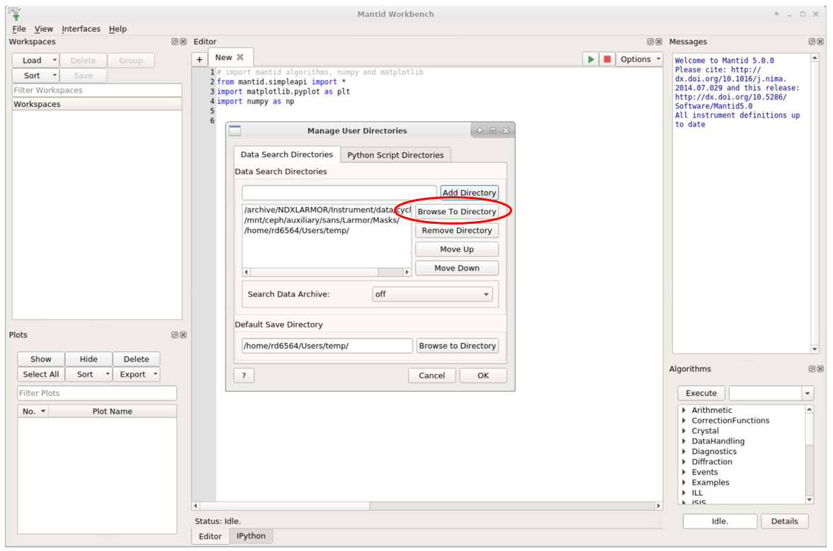The width and height of the screenshot is (833, 551).
Task: Expand the Events algorithm category
Action: 684,472
